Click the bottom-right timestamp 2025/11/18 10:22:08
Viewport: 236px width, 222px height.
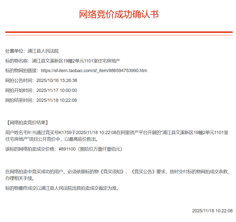pos(212,211)
